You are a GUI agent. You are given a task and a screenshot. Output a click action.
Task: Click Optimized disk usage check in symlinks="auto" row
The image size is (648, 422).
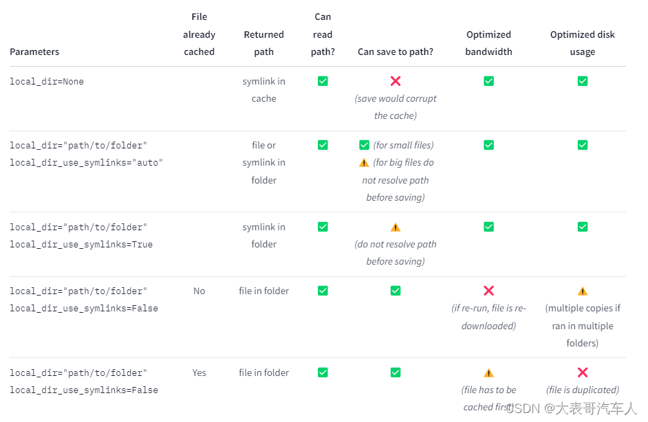[583, 145]
